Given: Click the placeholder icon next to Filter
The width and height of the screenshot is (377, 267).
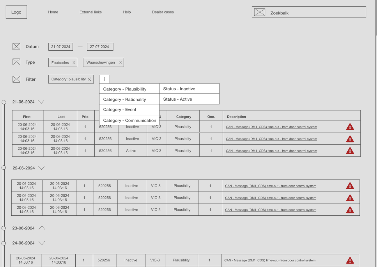Looking at the screenshot, I should pyautogui.click(x=16, y=79).
